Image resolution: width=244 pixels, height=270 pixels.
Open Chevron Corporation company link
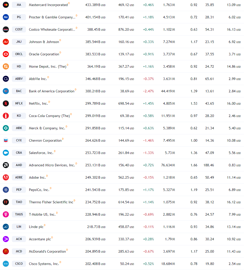45,140
